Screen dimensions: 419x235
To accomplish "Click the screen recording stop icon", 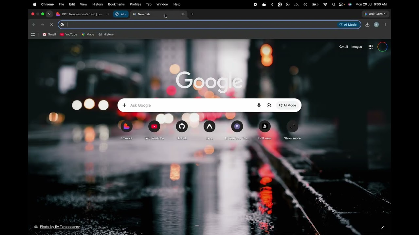I will click(255, 4).
